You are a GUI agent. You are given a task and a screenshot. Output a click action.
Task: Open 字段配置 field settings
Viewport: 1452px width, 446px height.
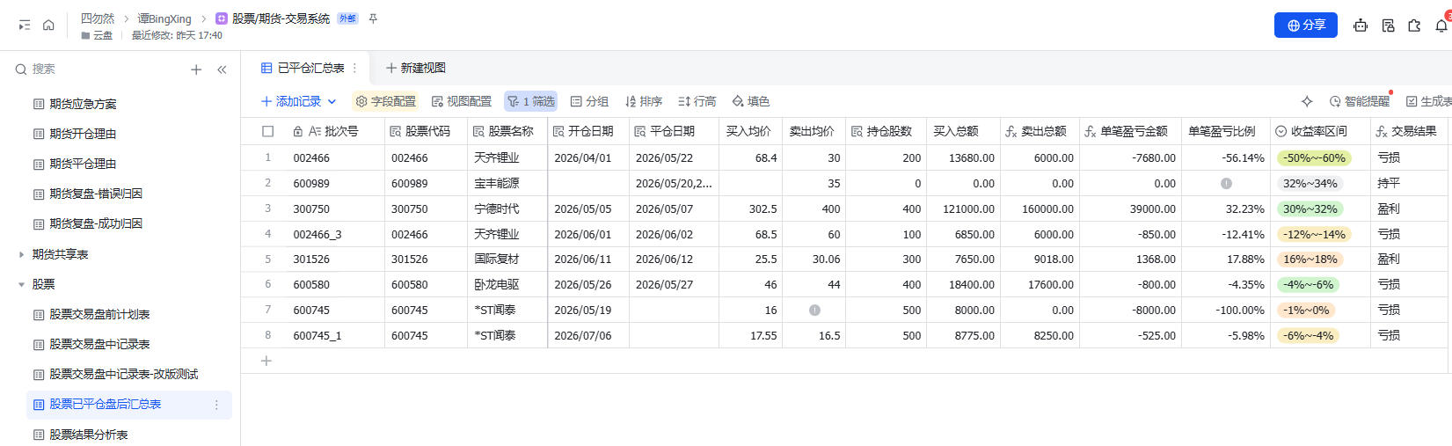point(385,101)
